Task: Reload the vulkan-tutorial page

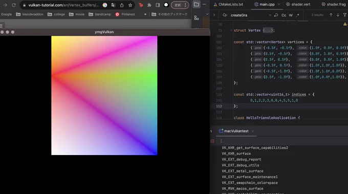Action: pyautogui.click(x=14, y=5)
